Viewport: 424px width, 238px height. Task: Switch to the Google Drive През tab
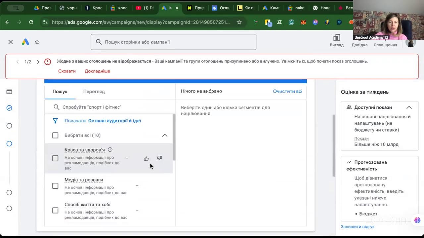pos(42,8)
